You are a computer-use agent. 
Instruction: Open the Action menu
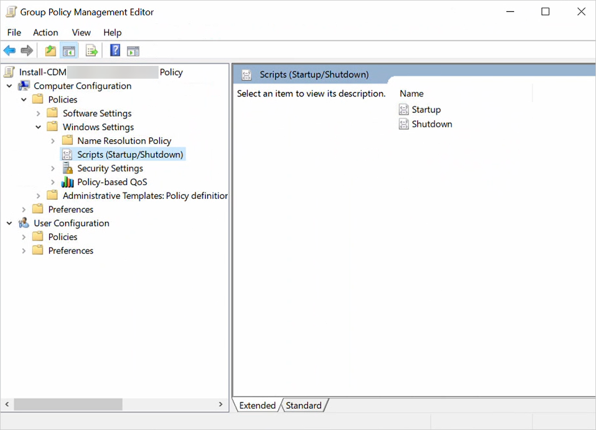[45, 32]
